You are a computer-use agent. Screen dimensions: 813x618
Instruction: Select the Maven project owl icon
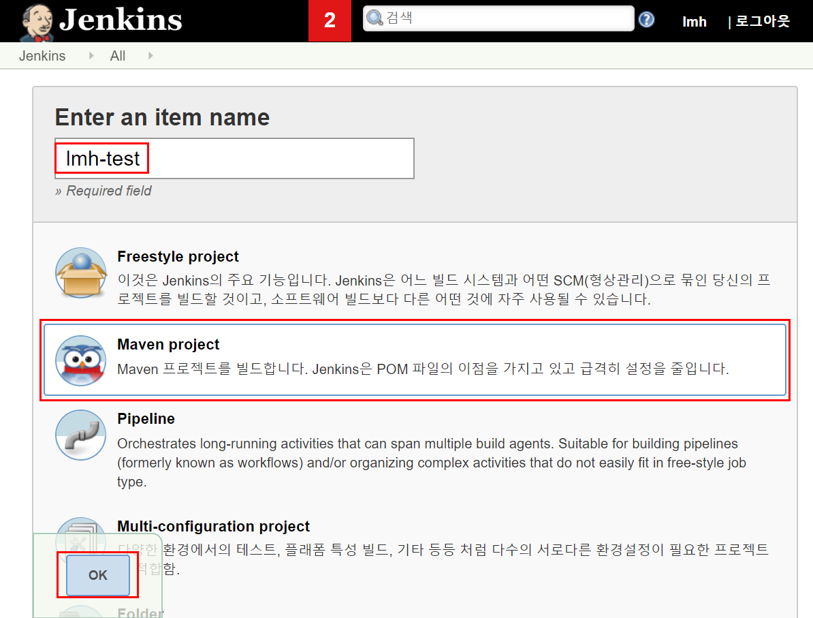tap(81, 360)
